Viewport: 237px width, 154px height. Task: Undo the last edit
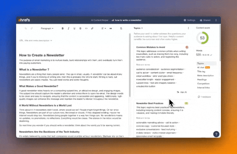[26, 28]
